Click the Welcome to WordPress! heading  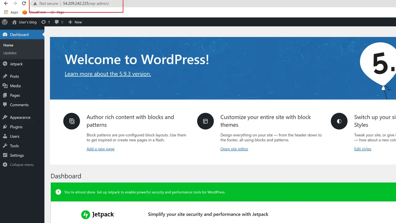pos(137,59)
